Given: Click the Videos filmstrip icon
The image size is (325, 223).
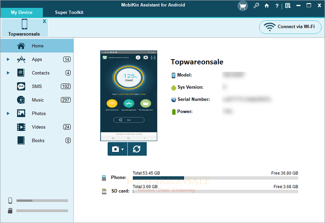Looking at the screenshot, I should click(x=21, y=127).
